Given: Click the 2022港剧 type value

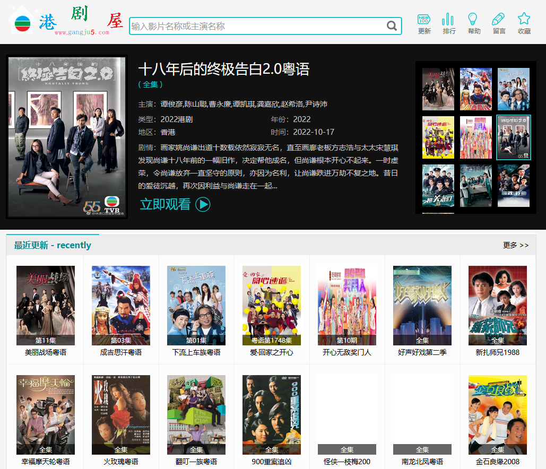Looking at the screenshot, I should coord(177,119).
